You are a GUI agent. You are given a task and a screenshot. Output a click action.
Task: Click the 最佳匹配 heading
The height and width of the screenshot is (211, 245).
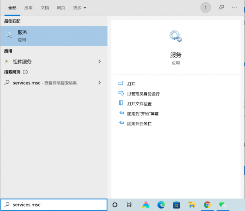click(12, 21)
